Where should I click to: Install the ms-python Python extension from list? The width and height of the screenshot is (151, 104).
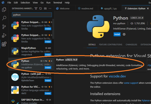48,68
